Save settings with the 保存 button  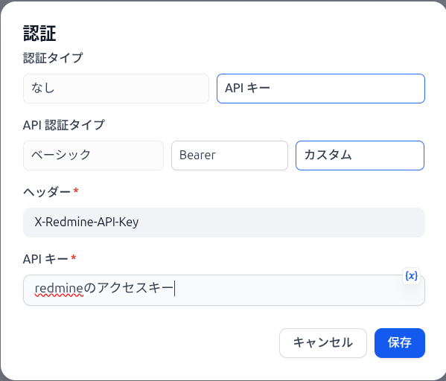pyautogui.click(x=400, y=343)
